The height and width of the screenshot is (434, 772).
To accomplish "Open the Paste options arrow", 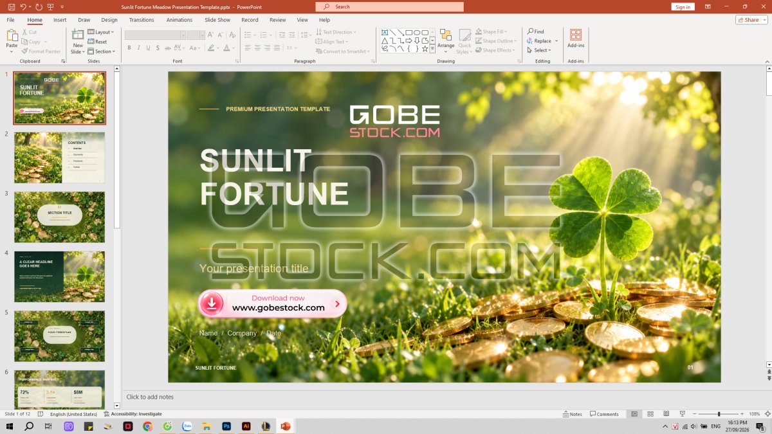I will pyautogui.click(x=12, y=51).
